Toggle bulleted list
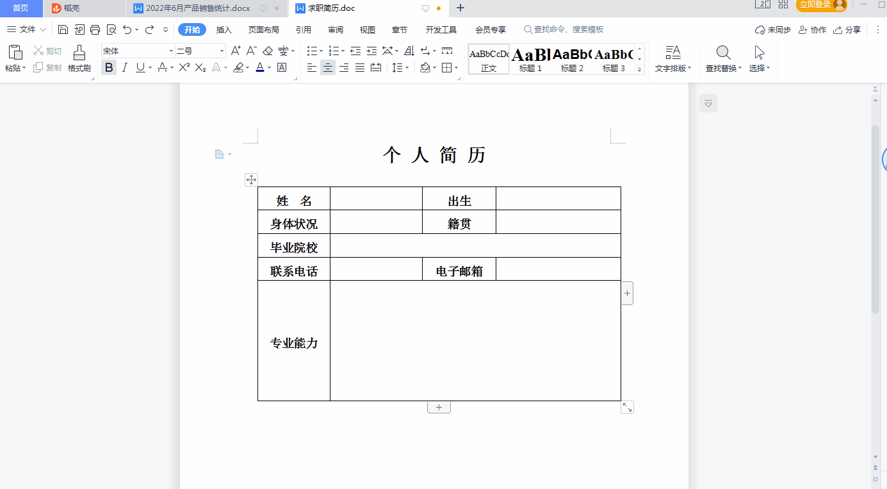Screen dimensions: 887x489 point(312,51)
